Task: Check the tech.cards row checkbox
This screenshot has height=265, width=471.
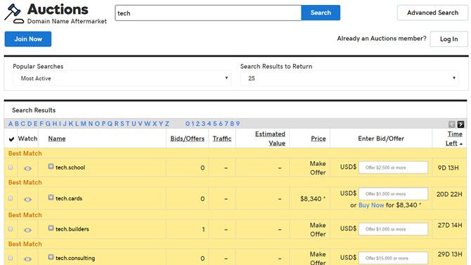Action: point(11,198)
